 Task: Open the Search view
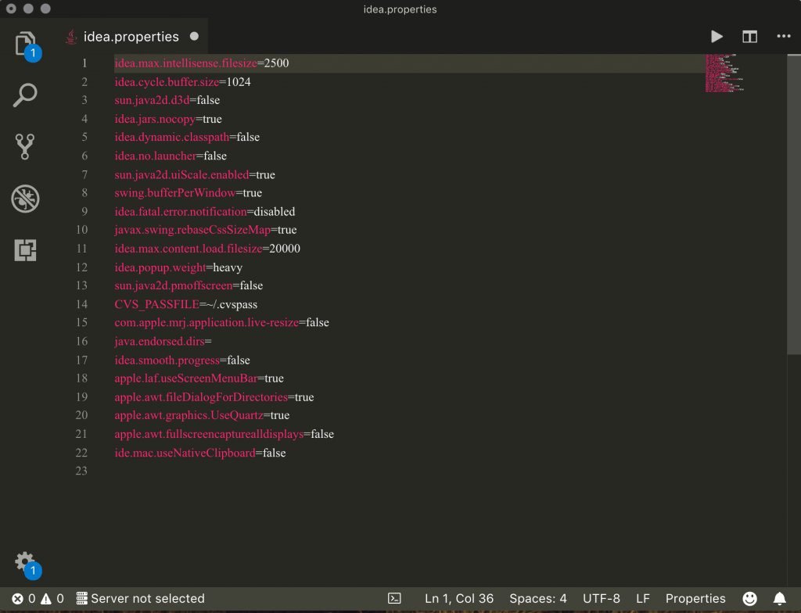pos(25,95)
